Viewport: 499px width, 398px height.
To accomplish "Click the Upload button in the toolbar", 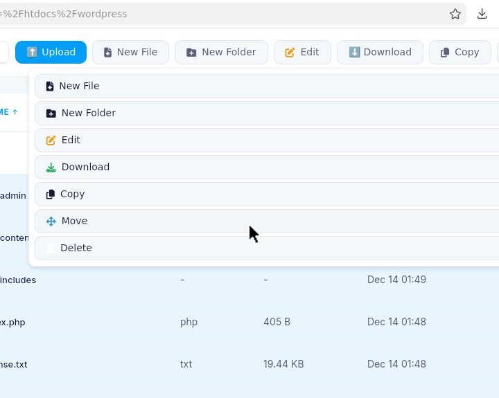I will pyautogui.click(x=51, y=52).
